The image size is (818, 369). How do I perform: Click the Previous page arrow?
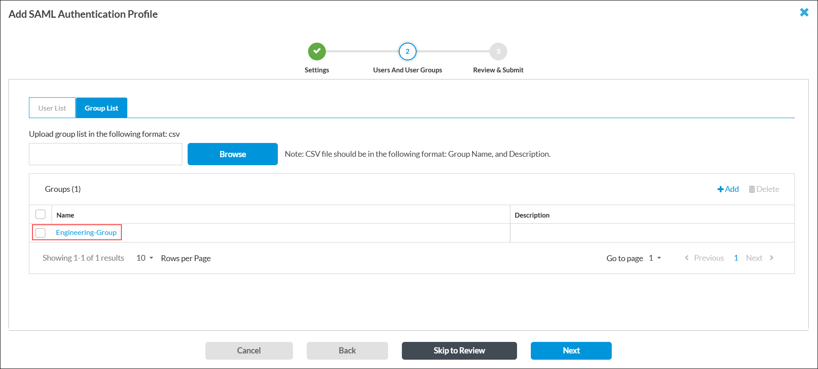point(687,258)
